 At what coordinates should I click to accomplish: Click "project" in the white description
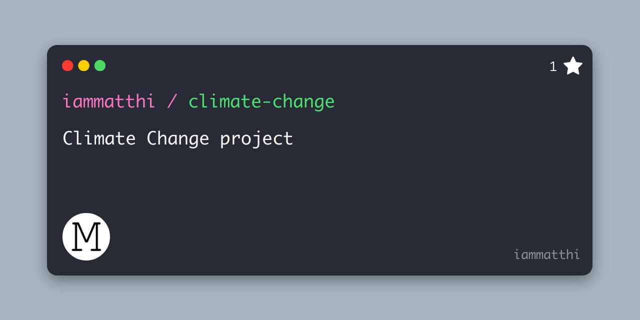(x=256, y=138)
